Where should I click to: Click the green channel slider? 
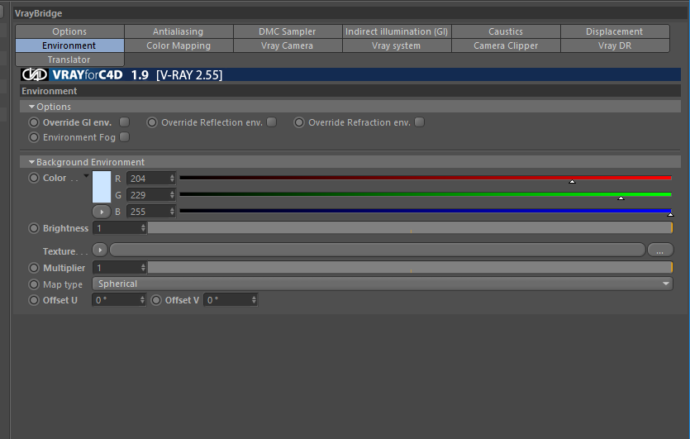[426, 194]
